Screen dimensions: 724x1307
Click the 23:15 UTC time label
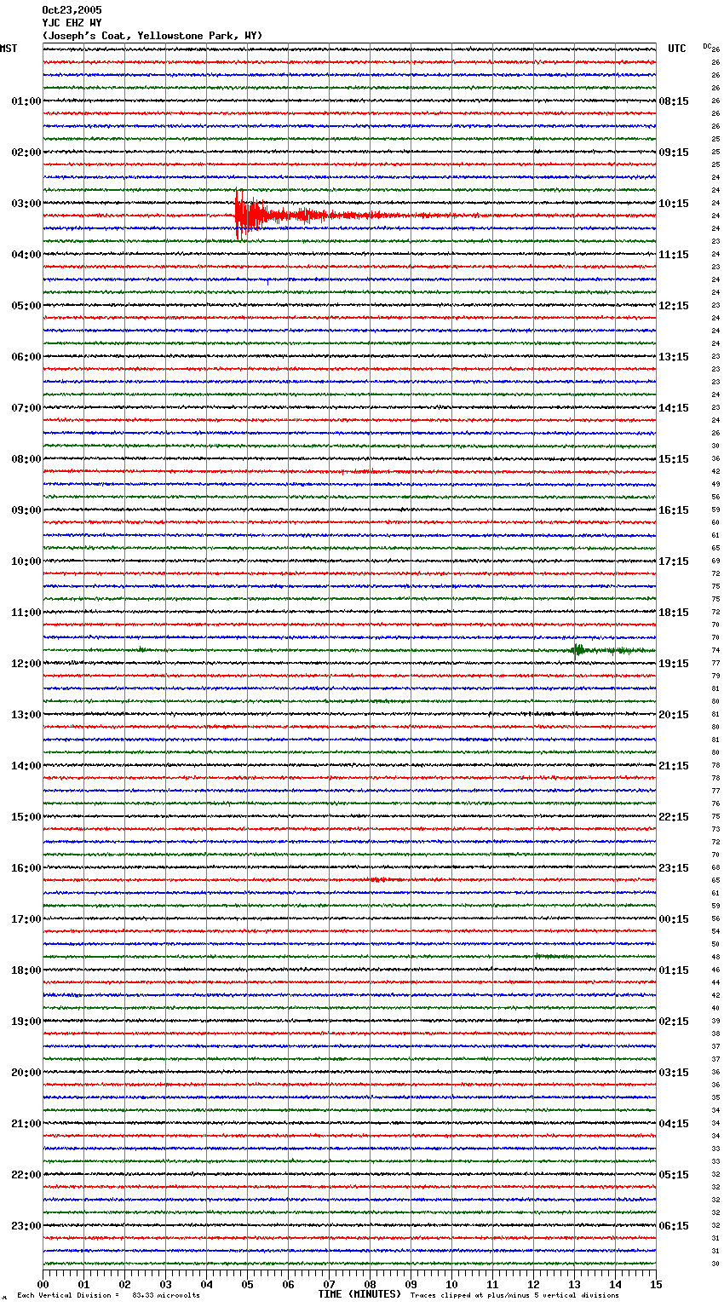coord(674,868)
